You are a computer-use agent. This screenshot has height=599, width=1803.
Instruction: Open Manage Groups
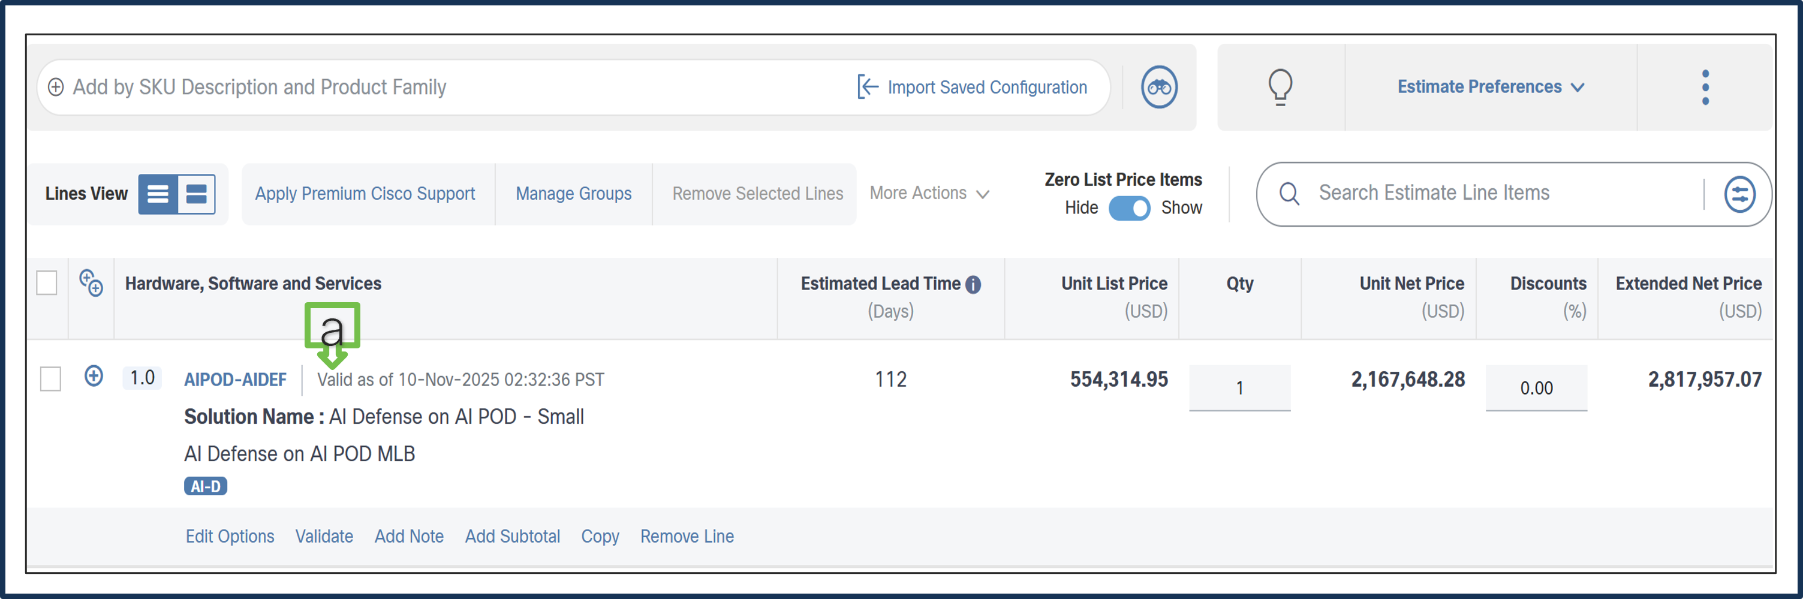click(x=573, y=194)
